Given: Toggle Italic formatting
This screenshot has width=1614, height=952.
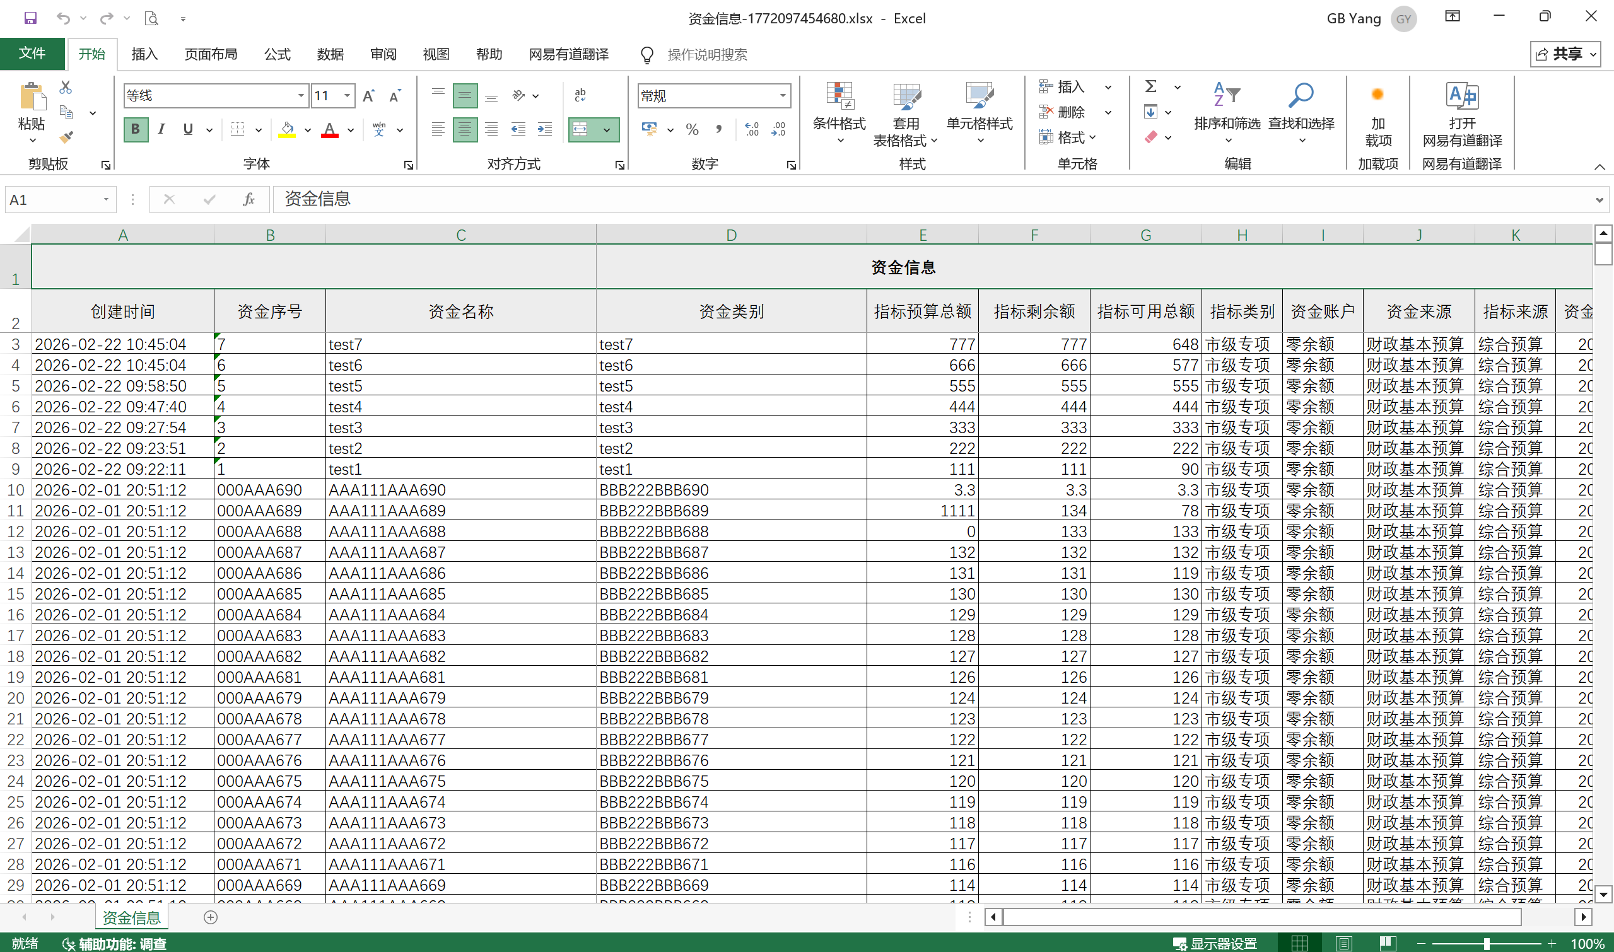Looking at the screenshot, I should click(161, 130).
